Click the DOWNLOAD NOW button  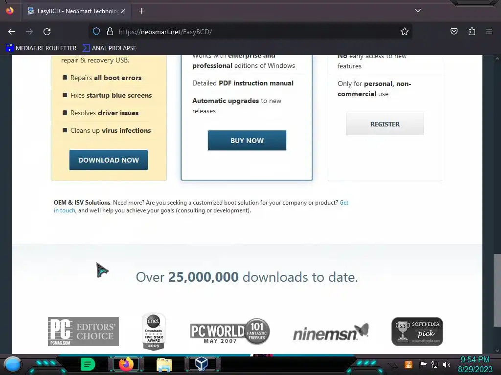[x=109, y=160]
